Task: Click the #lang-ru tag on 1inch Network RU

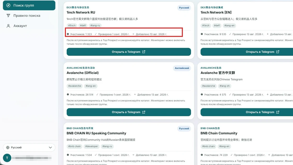Action: (x=95, y=25)
